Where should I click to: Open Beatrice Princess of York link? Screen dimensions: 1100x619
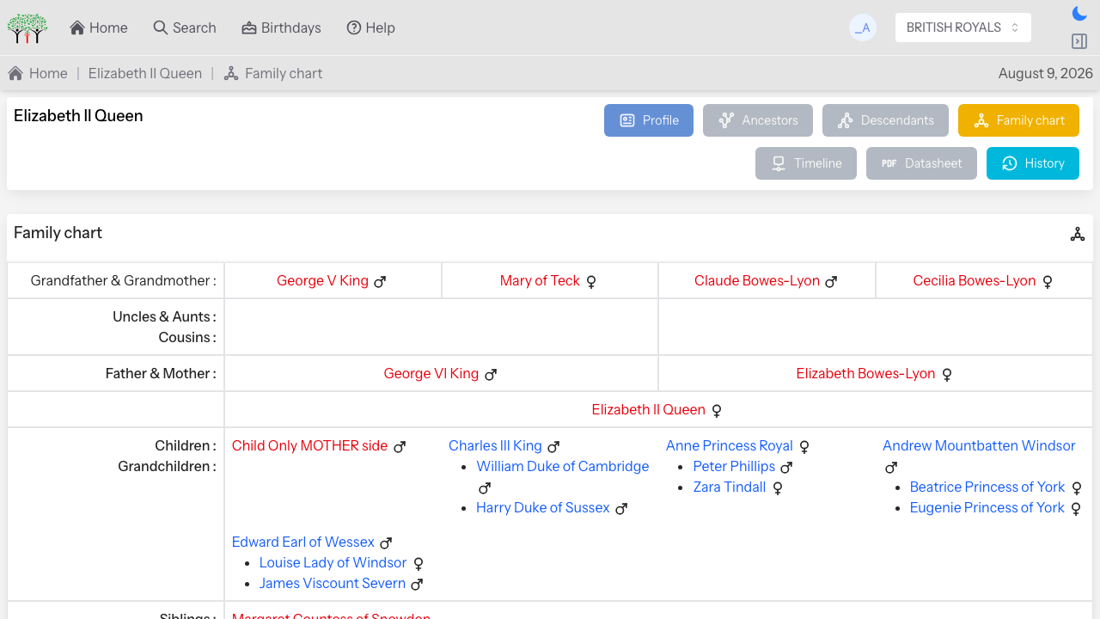987,487
